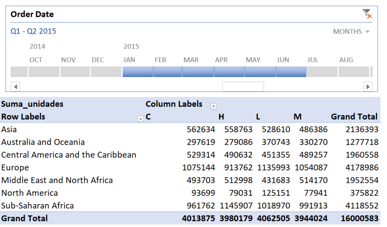Image resolution: width=387 pixels, height=227 pixels.
Task: Select Grand Total C value 4013875
Action: click(198, 218)
